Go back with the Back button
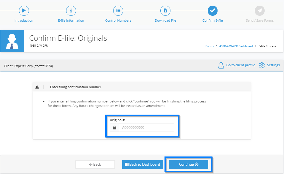 pyautogui.click(x=95, y=164)
